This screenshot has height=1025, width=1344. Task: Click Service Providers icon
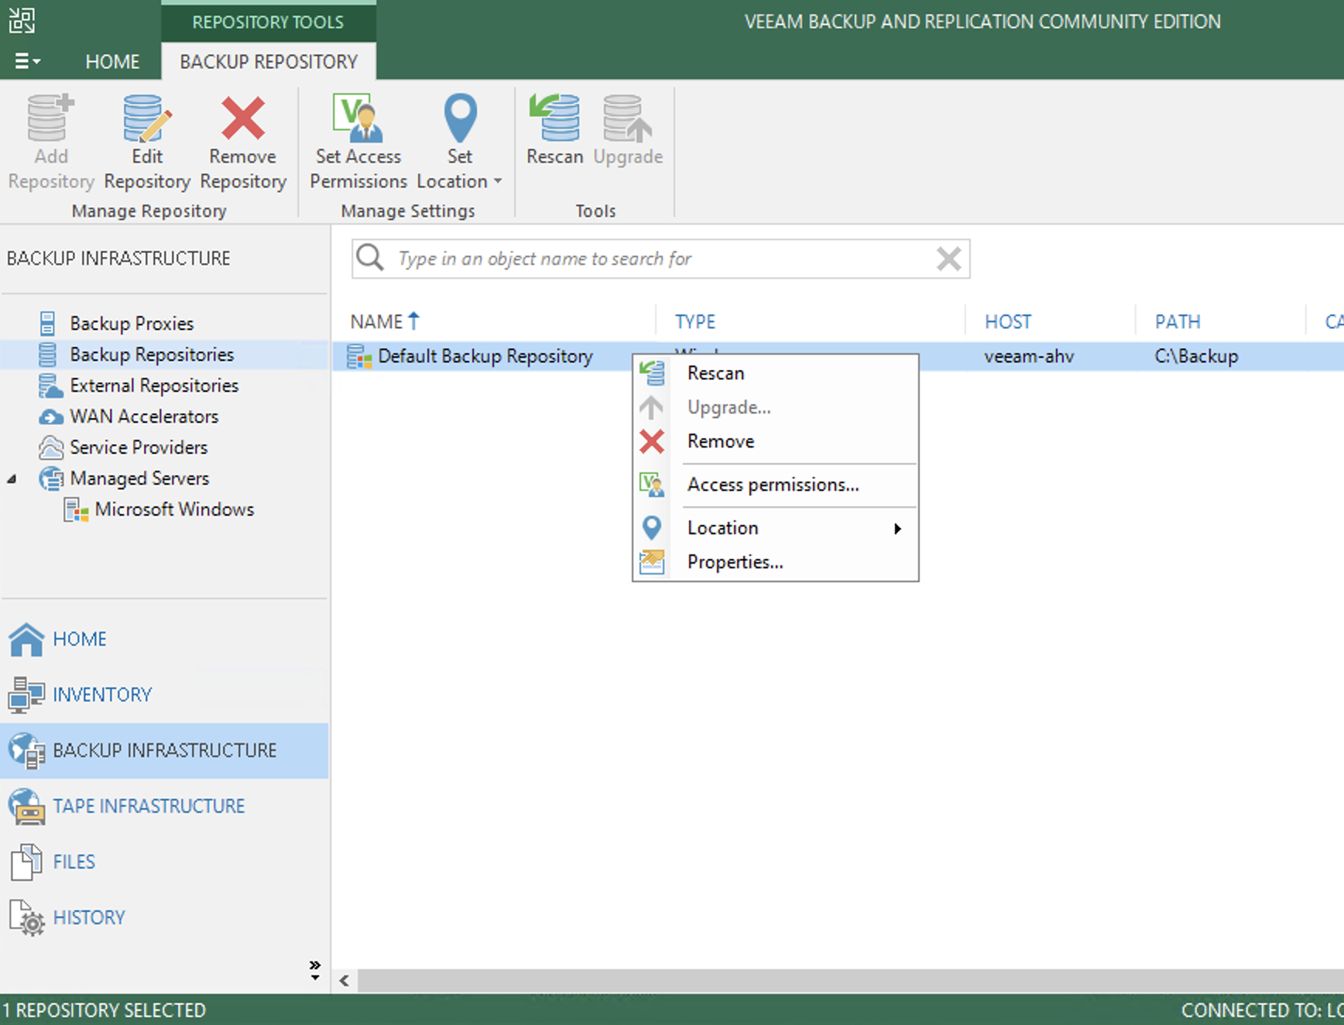51,447
